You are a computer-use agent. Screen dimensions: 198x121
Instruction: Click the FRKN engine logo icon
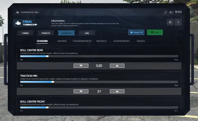pyautogui.click(x=18, y=23)
